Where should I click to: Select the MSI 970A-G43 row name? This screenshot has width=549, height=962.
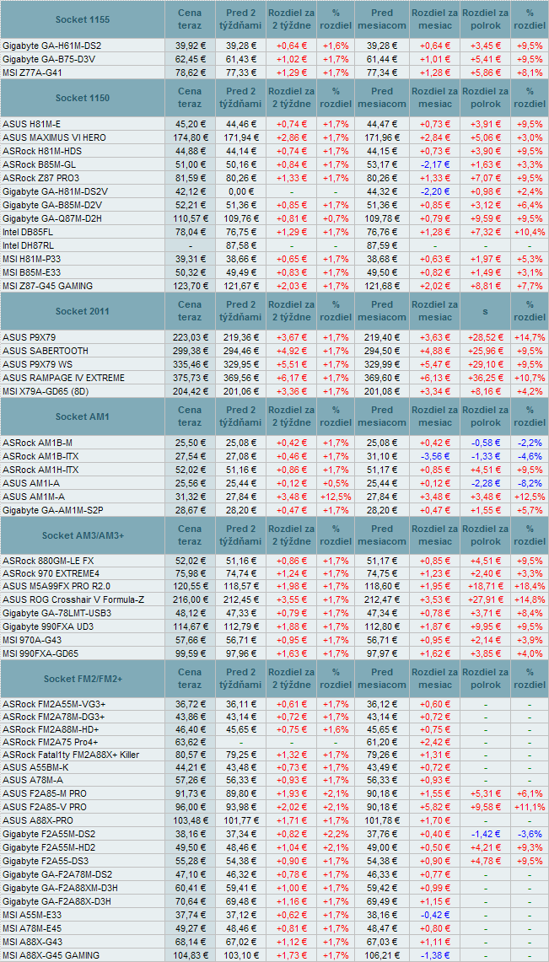click(x=33, y=641)
